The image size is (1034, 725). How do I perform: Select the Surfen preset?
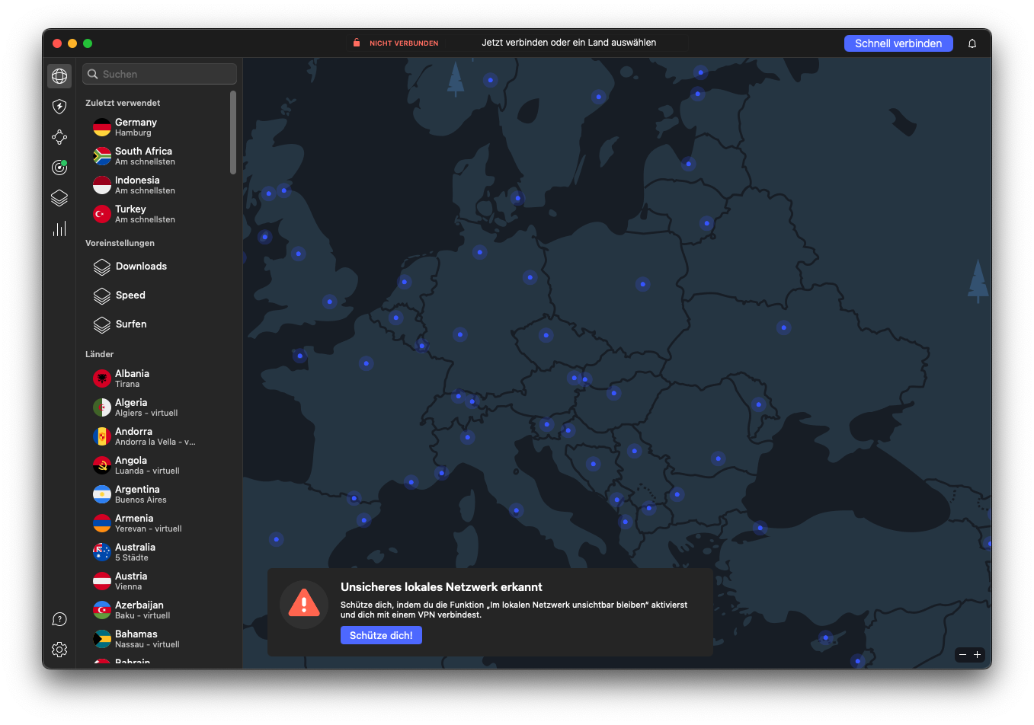click(156, 324)
